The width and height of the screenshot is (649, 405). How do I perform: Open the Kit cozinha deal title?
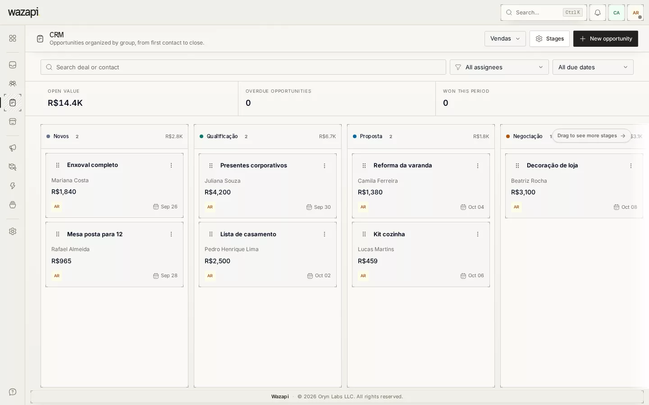389,234
